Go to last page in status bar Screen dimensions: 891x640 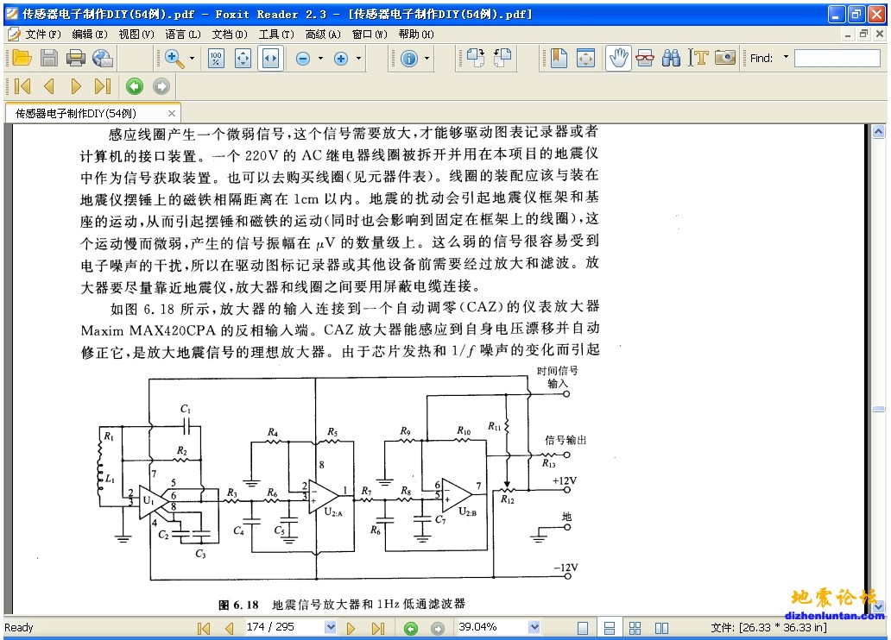(378, 628)
